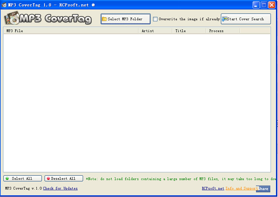
Task: Click the MP3 CoverTag v.1.0 version label
Action: [24, 188]
